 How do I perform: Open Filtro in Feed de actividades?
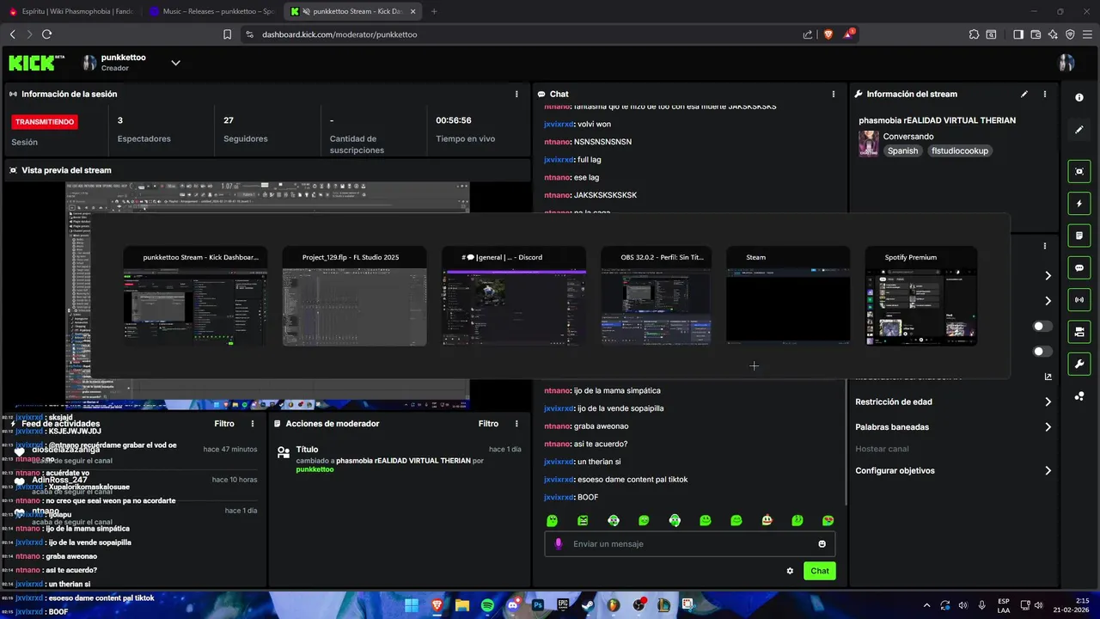pos(224,423)
